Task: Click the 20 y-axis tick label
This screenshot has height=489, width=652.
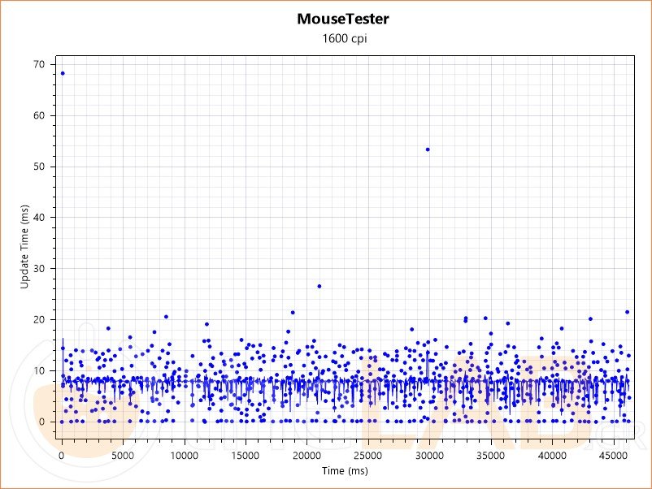Action: click(39, 319)
